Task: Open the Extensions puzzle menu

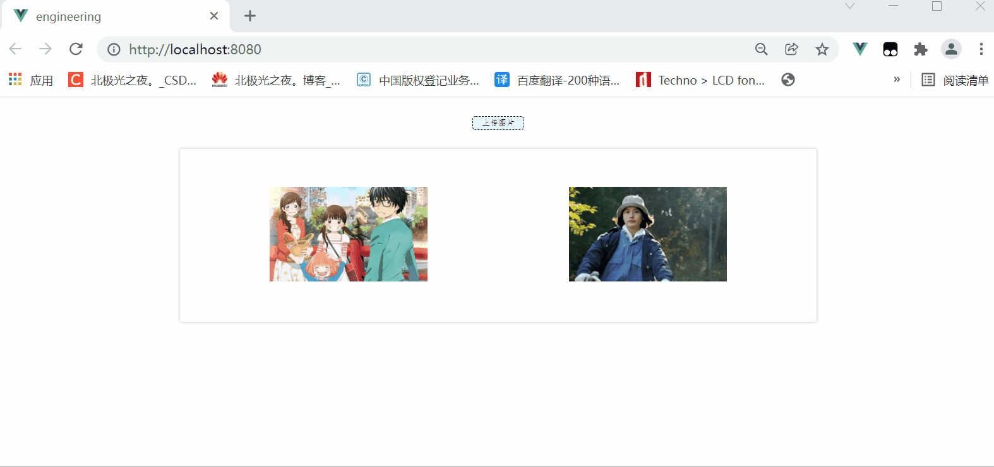Action: pos(921,49)
